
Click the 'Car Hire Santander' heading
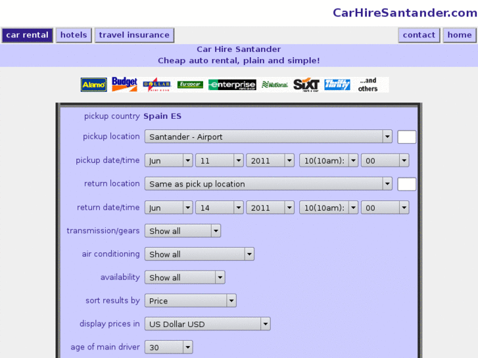[x=239, y=49]
